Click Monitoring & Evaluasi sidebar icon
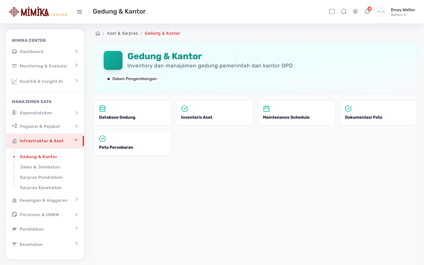The image size is (424, 265). (14, 66)
